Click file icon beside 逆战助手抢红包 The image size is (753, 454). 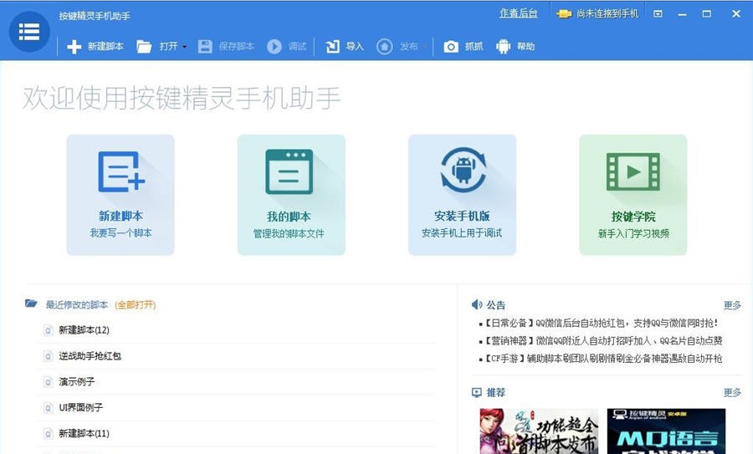[x=48, y=356]
